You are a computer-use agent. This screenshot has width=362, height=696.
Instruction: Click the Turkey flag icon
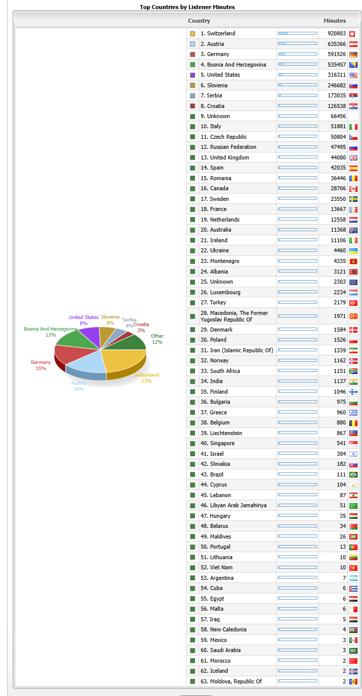tap(353, 303)
